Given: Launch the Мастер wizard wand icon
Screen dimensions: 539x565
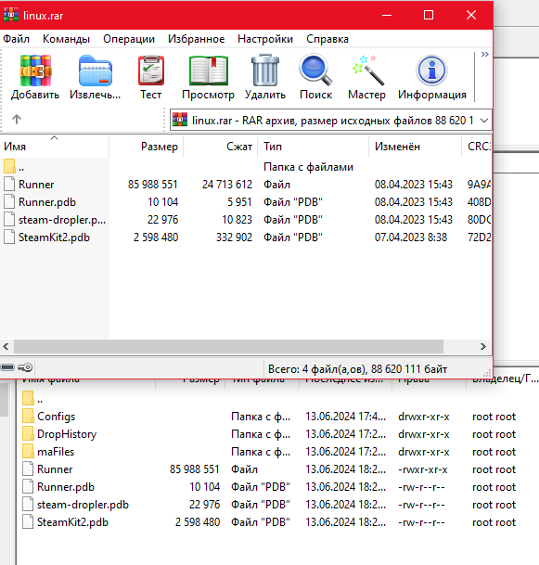Looking at the screenshot, I should click(x=366, y=71).
